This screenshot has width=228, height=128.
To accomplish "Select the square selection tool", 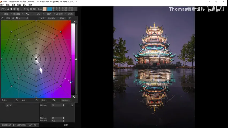I will point(21,9).
